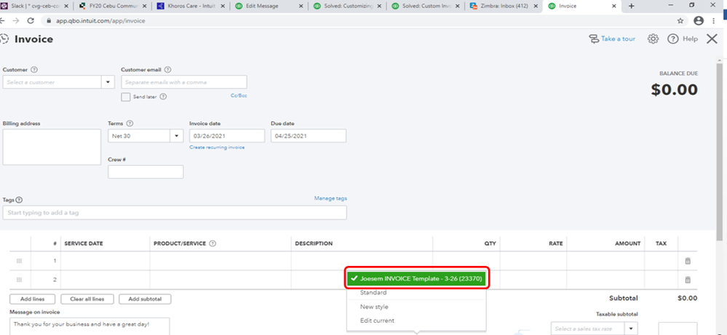This screenshot has height=335, width=727.
Task: Choose Standard template option
Action: [373, 292]
